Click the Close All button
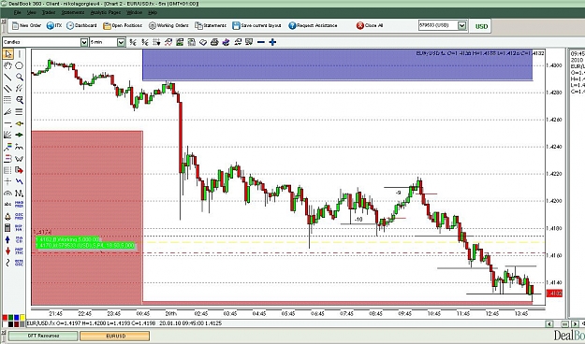 point(370,25)
